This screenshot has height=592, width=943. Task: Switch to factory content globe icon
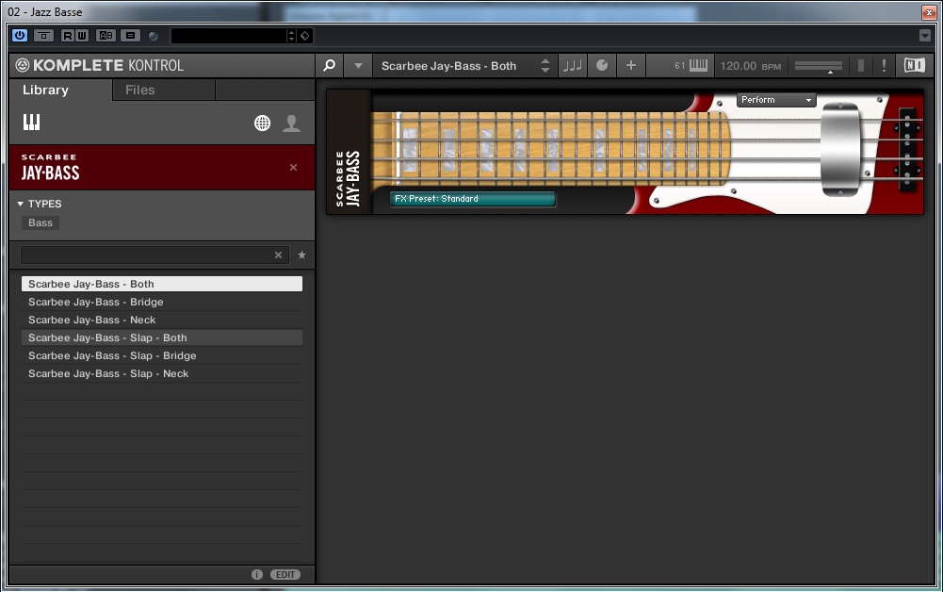263,123
